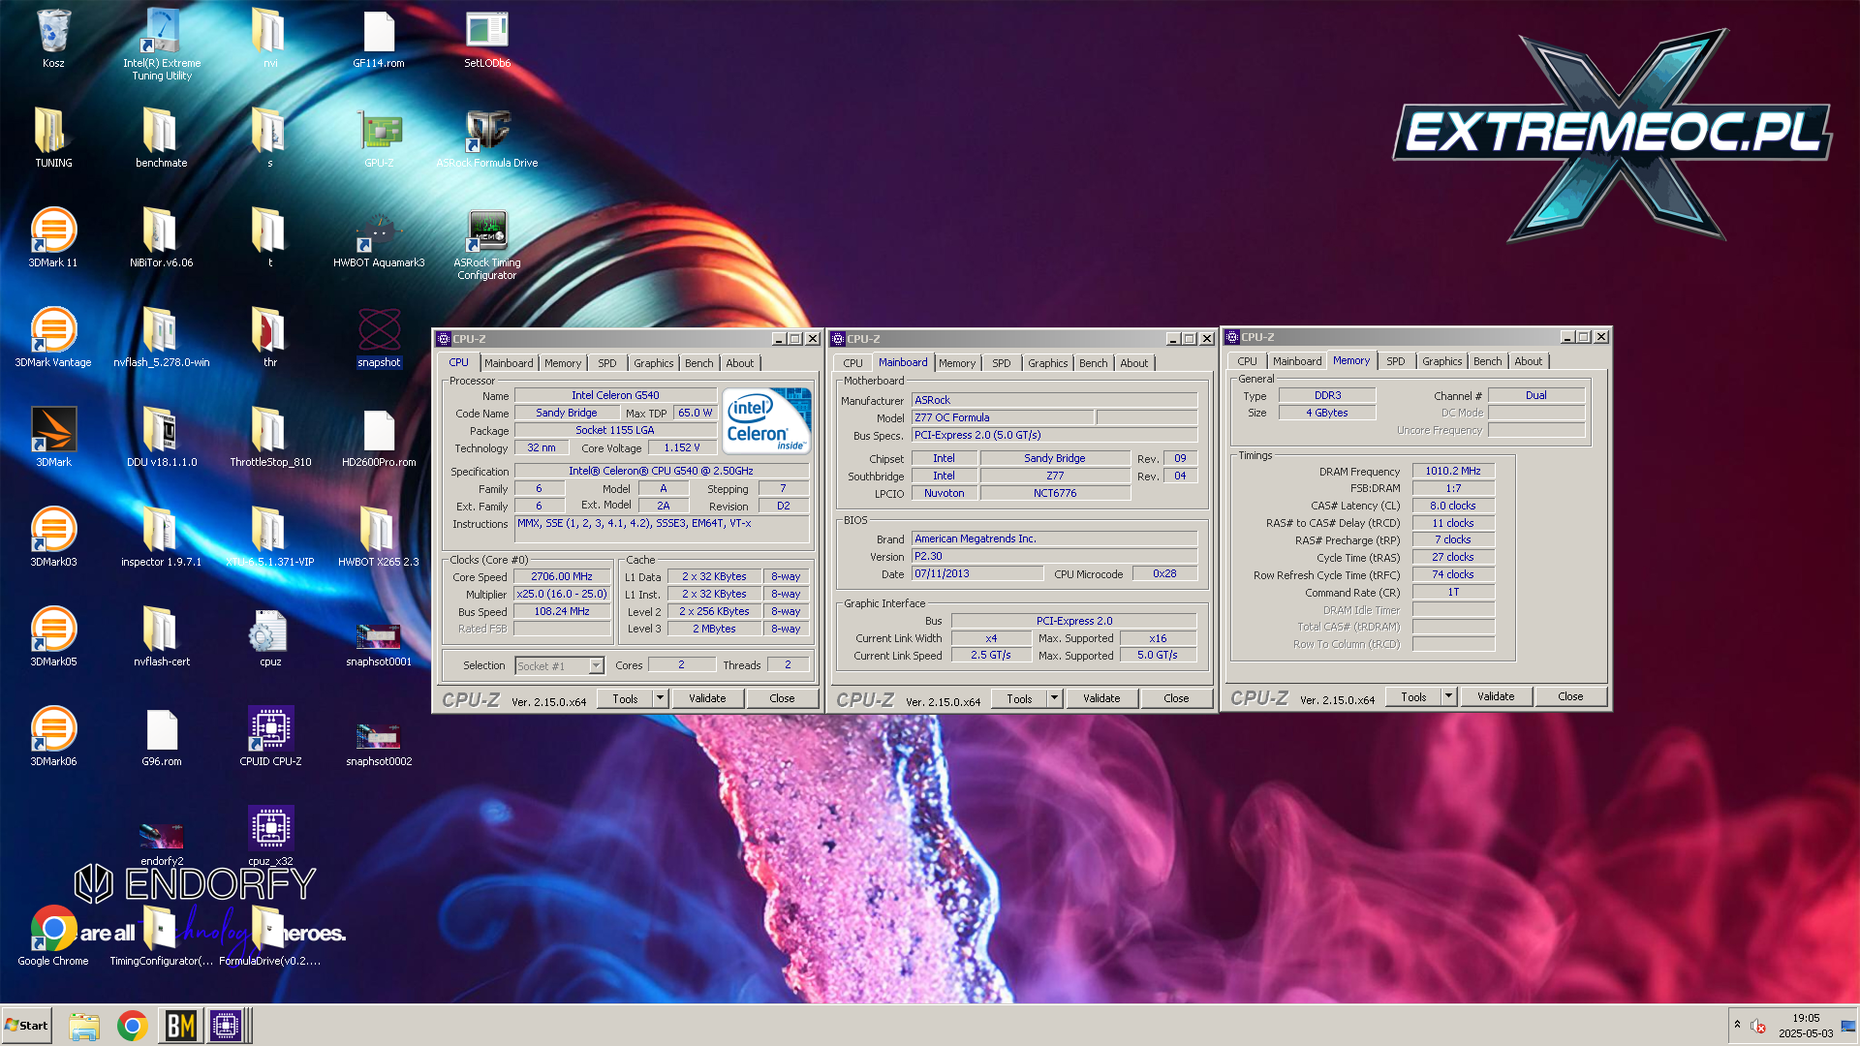Screen dimensions: 1860x1046
Task: Click Tools button in Memory CPU-Z window
Action: (x=1413, y=696)
